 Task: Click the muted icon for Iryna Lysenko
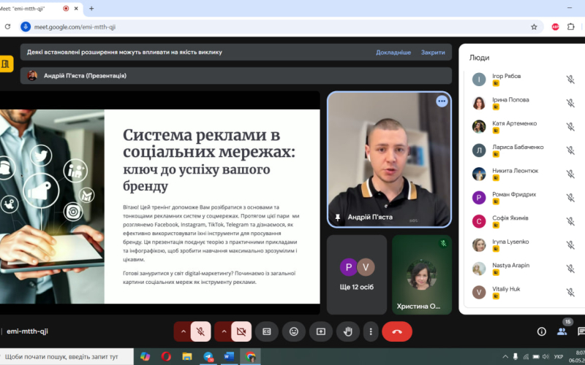pyautogui.click(x=570, y=245)
